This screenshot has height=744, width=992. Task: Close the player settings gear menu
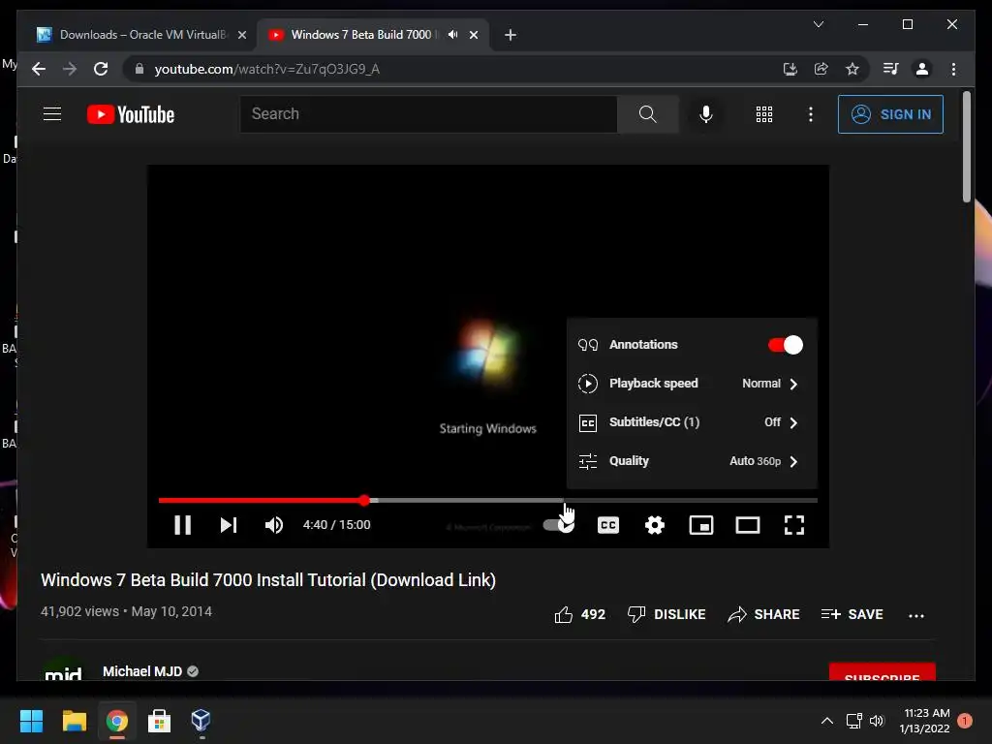(655, 525)
